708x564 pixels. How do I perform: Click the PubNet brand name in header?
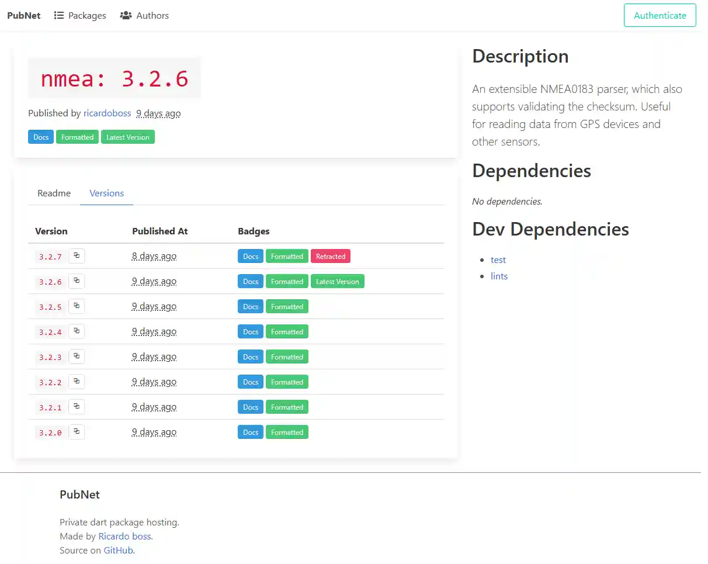pyautogui.click(x=23, y=15)
